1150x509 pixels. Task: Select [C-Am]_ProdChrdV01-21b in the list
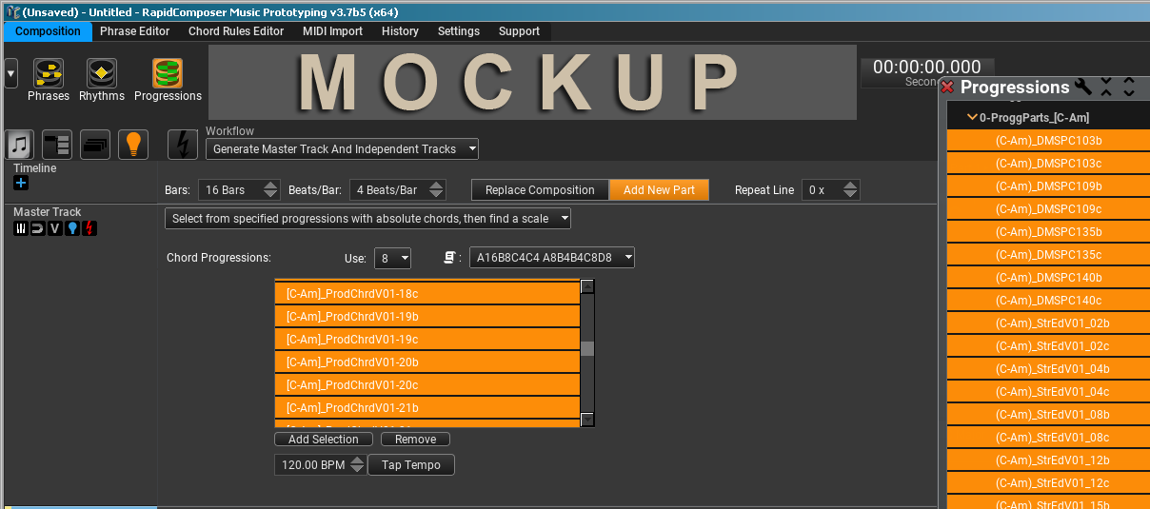pyautogui.click(x=427, y=408)
